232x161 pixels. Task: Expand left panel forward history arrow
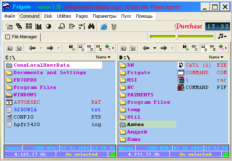59,48
